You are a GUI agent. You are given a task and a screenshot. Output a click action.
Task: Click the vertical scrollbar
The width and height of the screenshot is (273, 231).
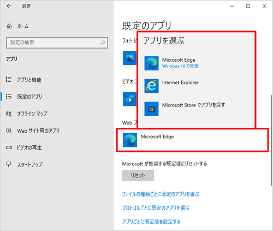[271, 140]
